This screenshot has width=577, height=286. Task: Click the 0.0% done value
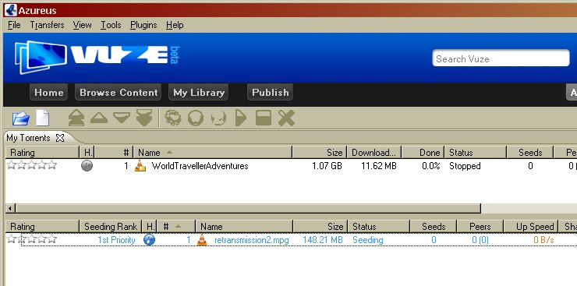(431, 166)
